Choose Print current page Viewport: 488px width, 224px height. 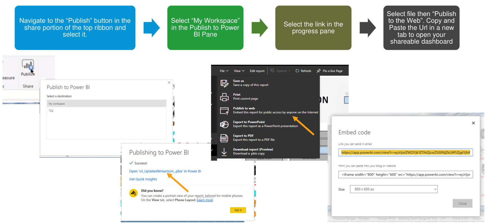(245, 99)
